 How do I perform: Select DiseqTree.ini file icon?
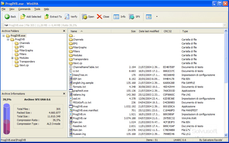[x=71, y=75]
